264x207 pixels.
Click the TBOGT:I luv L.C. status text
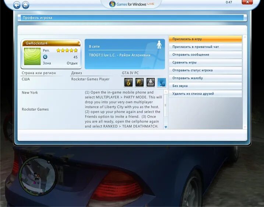pyautogui.click(x=120, y=55)
